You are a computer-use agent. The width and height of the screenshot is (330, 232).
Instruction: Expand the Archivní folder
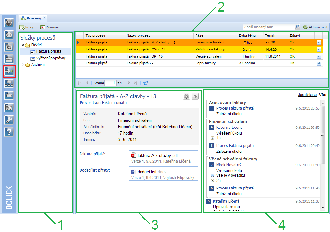click(x=23, y=65)
